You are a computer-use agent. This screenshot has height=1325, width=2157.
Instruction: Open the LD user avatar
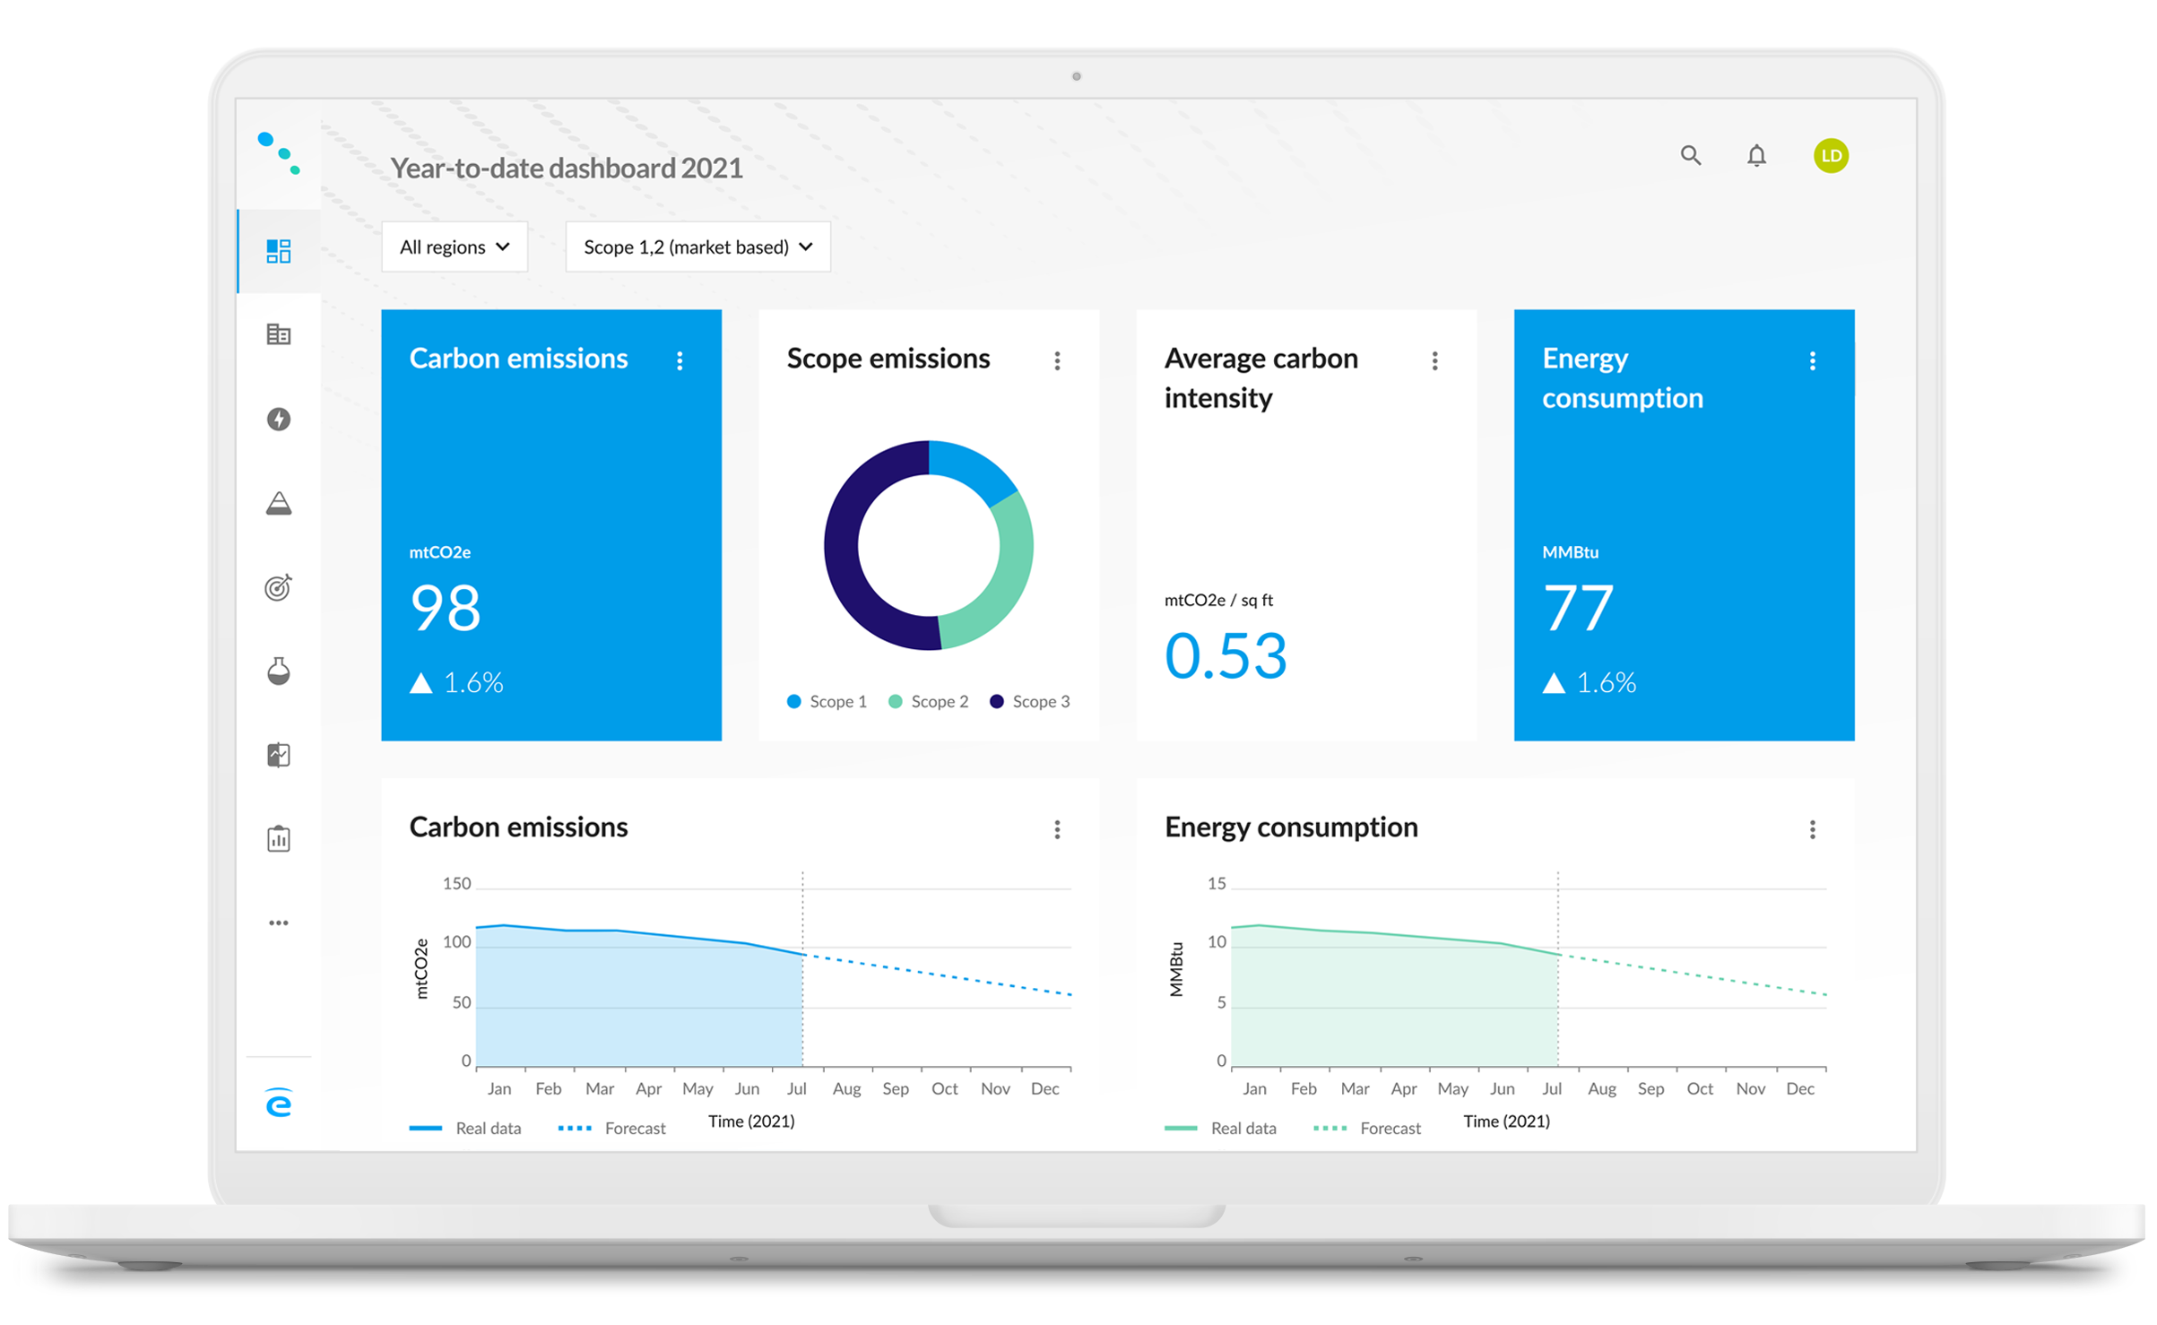click(x=1831, y=155)
